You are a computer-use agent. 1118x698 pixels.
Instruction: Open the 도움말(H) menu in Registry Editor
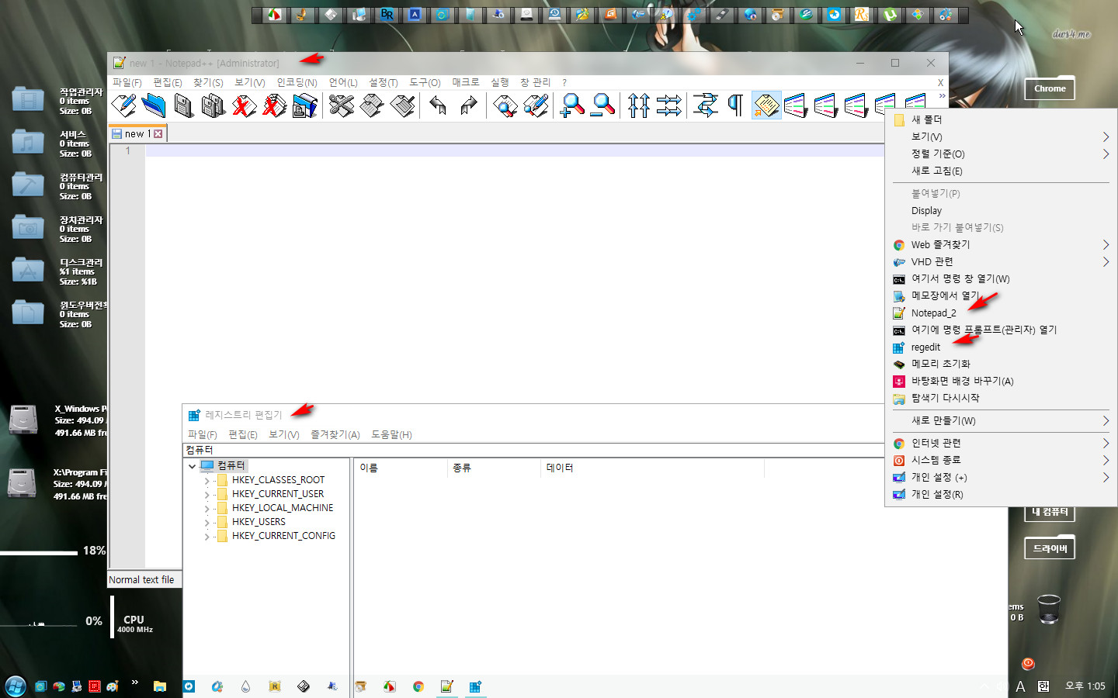pos(391,434)
